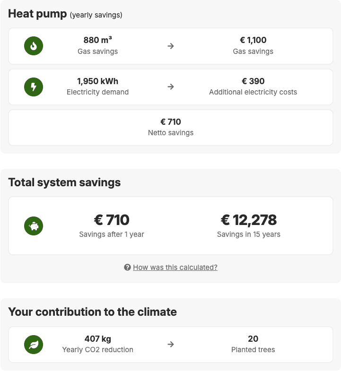341x372 pixels.
Task: Click the 'Total system savings' heading
Action: pos(64,182)
